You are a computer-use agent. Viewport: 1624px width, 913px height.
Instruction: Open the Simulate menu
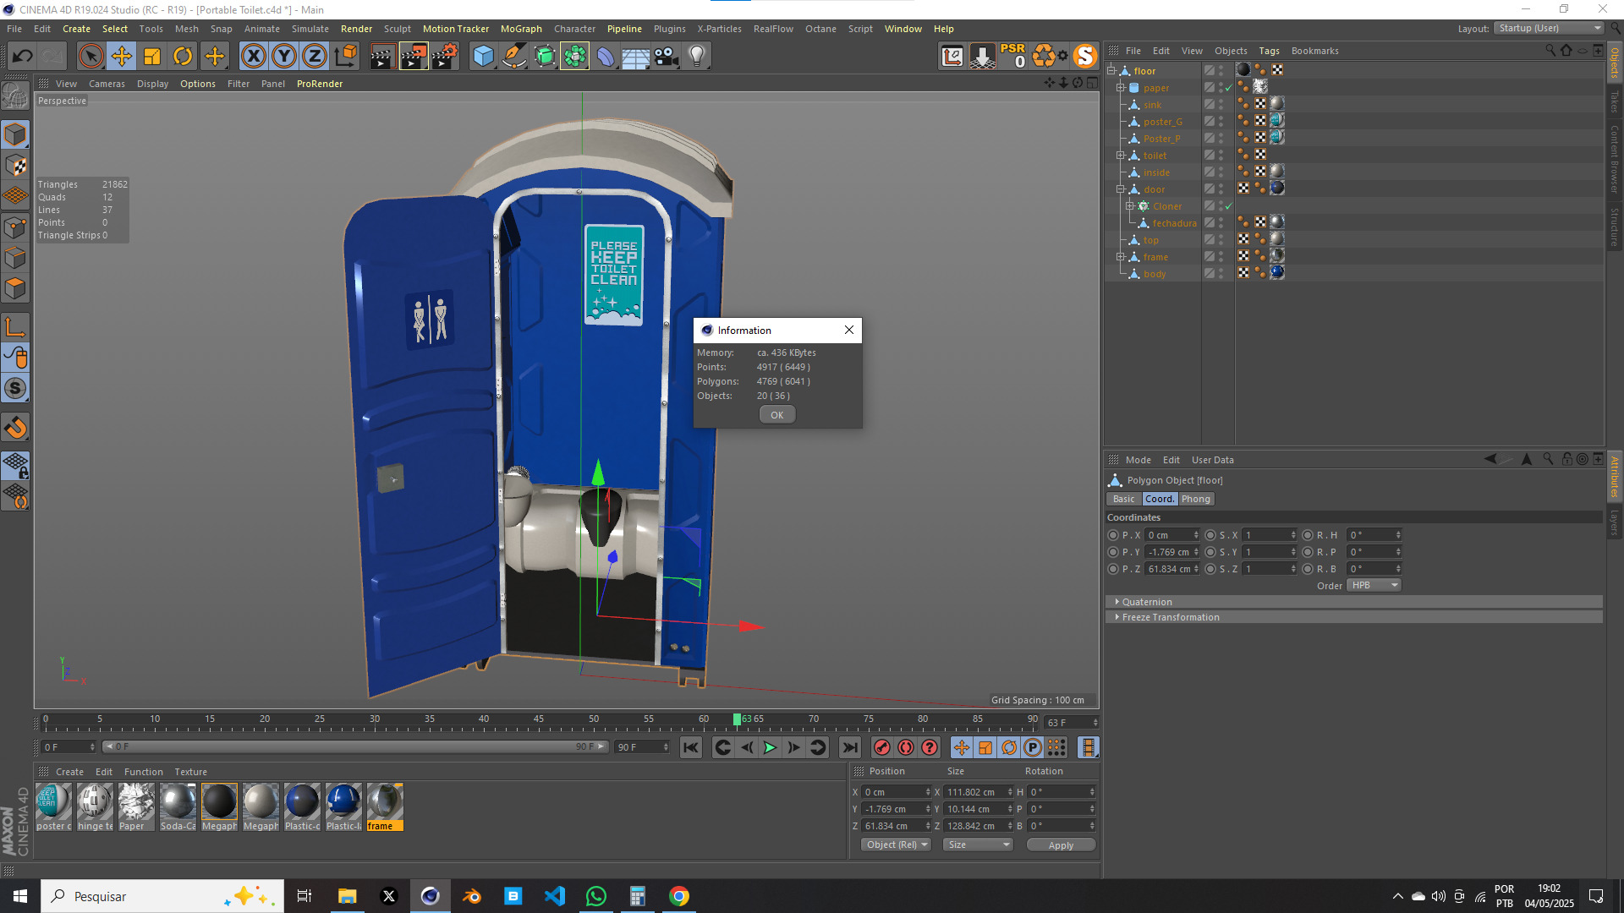coord(310,29)
